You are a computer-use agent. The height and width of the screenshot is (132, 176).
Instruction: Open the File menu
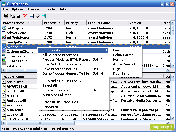(x=6, y=9)
